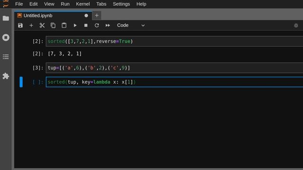Viewport: 303px width, 170px height.
Task: Interrupt the kernel with stop icon
Action: click(x=86, y=25)
